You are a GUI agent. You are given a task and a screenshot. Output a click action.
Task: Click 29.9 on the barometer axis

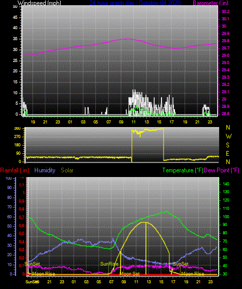tap(225, 33)
